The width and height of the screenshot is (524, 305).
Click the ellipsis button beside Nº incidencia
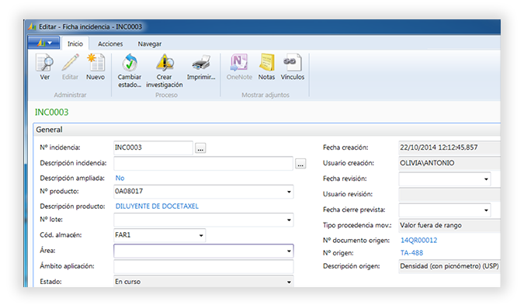click(x=200, y=148)
